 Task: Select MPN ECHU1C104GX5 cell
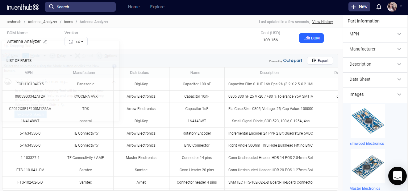tap(30, 84)
